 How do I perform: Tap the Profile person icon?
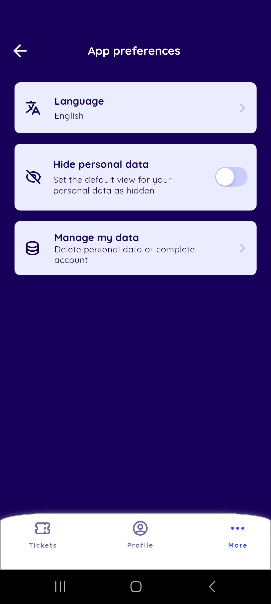pyautogui.click(x=140, y=528)
